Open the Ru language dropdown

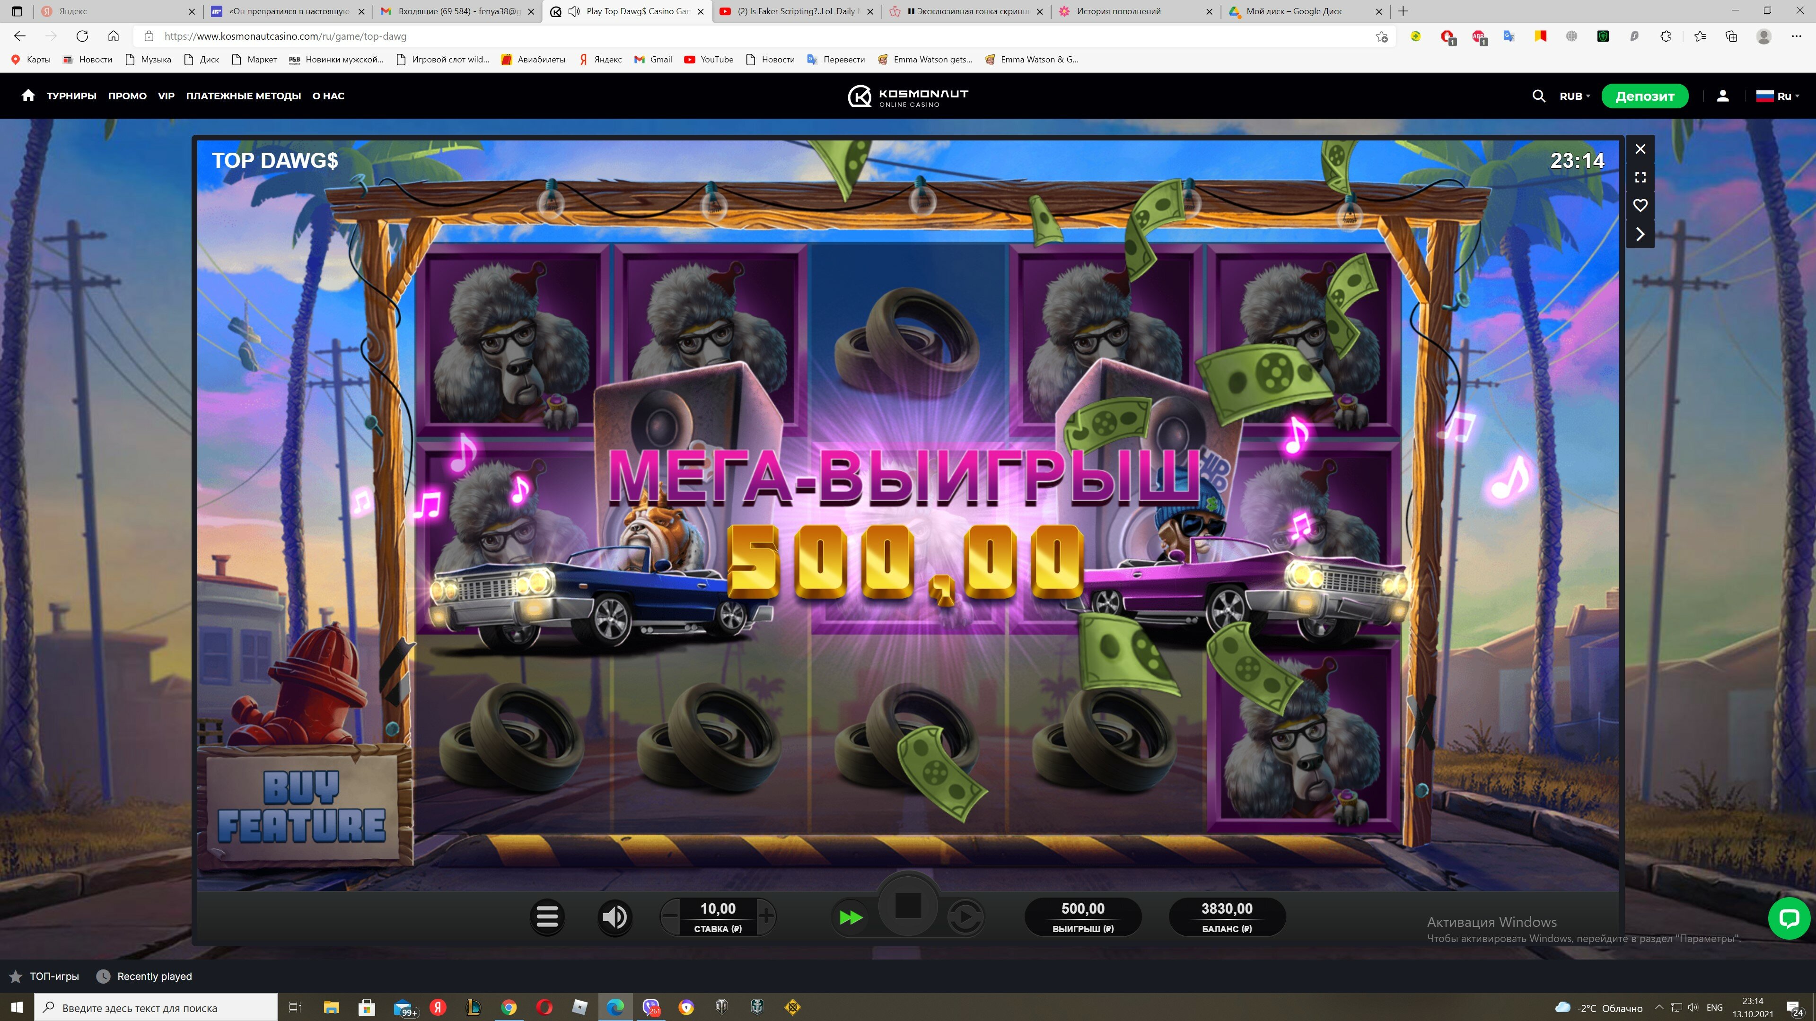point(1778,96)
